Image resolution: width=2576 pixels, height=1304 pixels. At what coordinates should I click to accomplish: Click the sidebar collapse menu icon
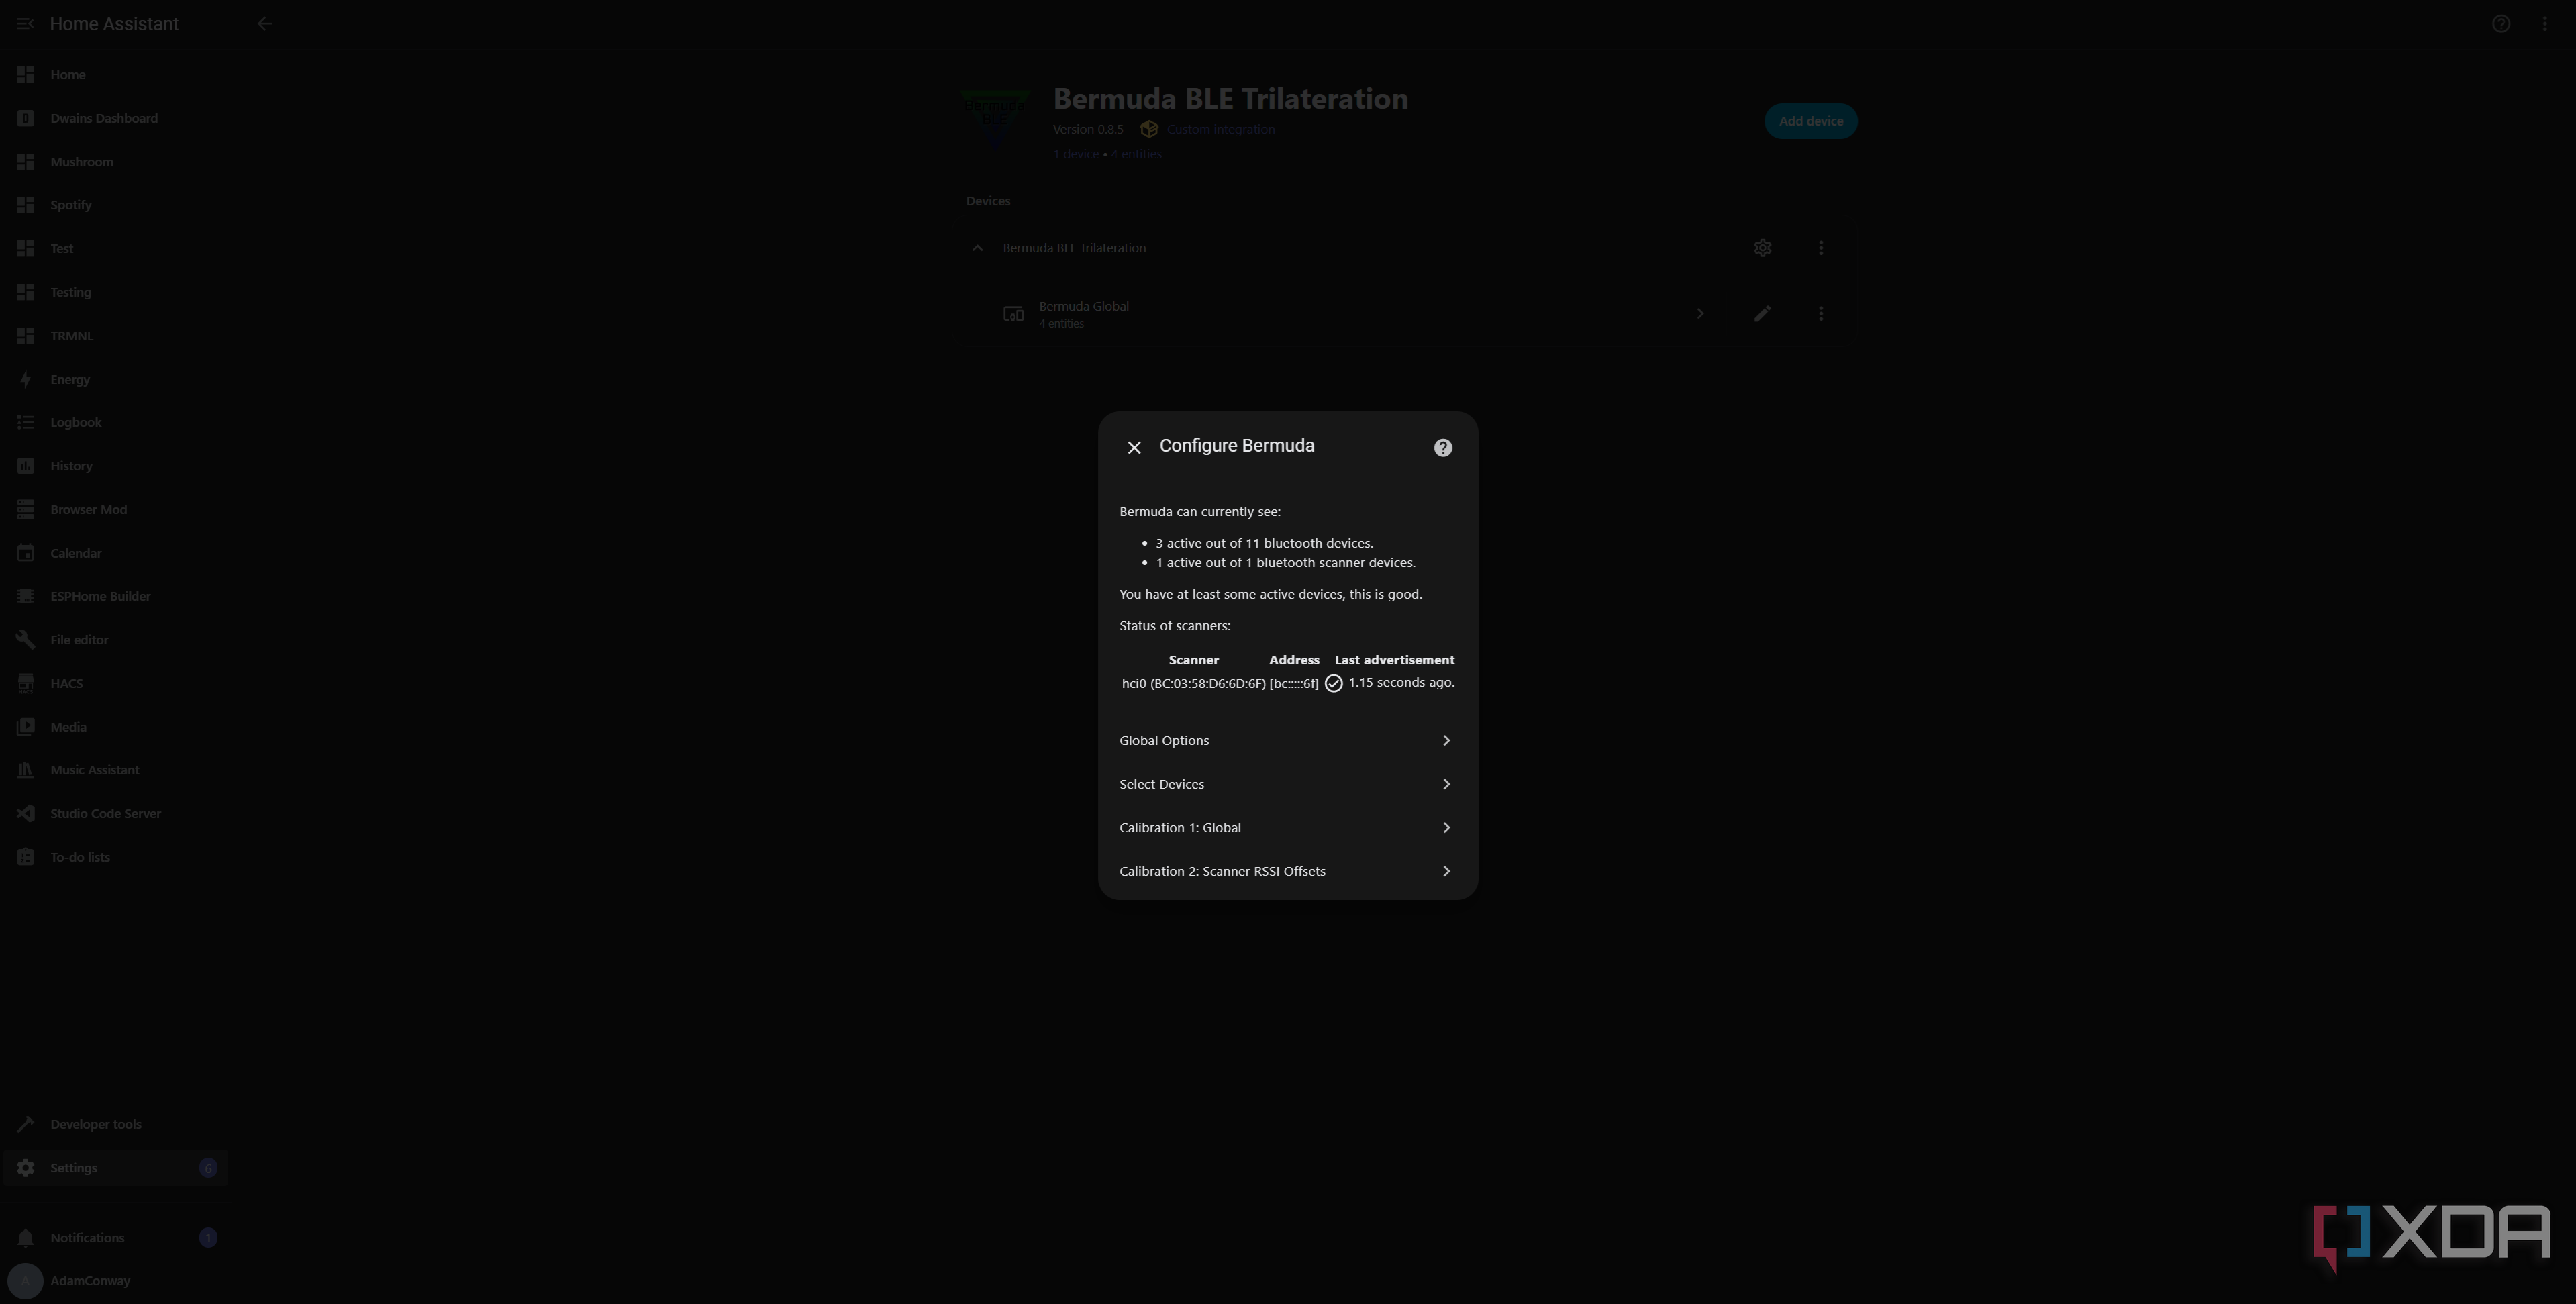click(25, 23)
